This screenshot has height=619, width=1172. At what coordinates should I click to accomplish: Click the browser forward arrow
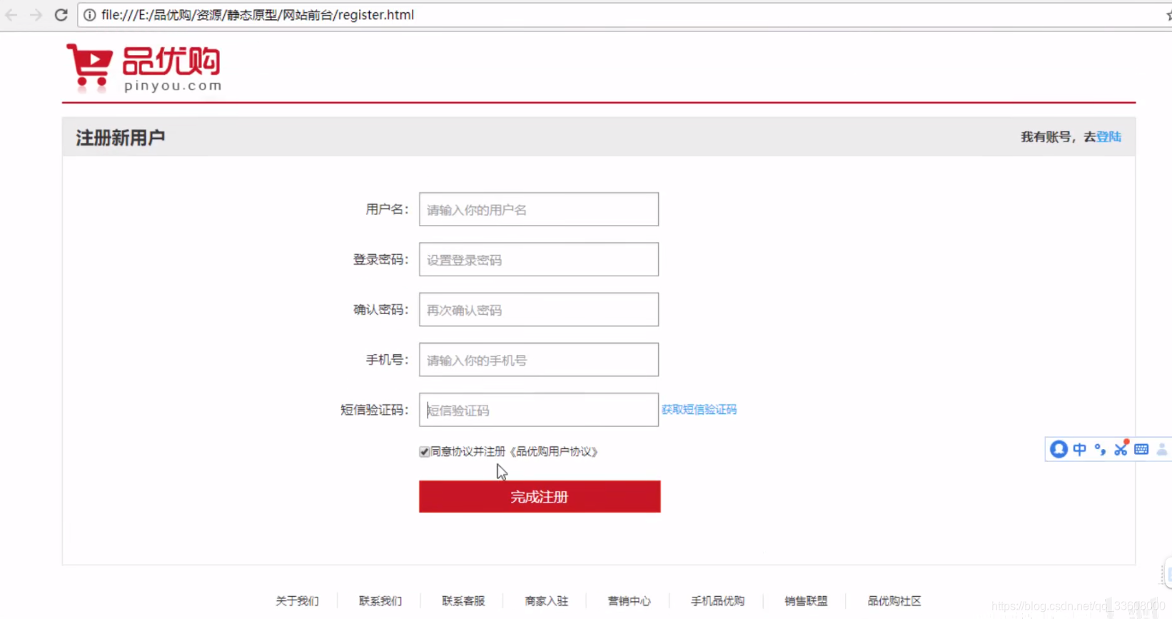point(36,15)
